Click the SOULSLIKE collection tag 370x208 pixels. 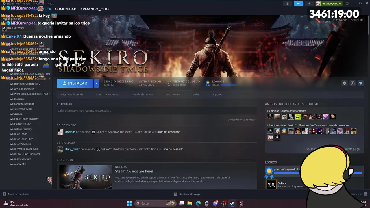[358, 20]
